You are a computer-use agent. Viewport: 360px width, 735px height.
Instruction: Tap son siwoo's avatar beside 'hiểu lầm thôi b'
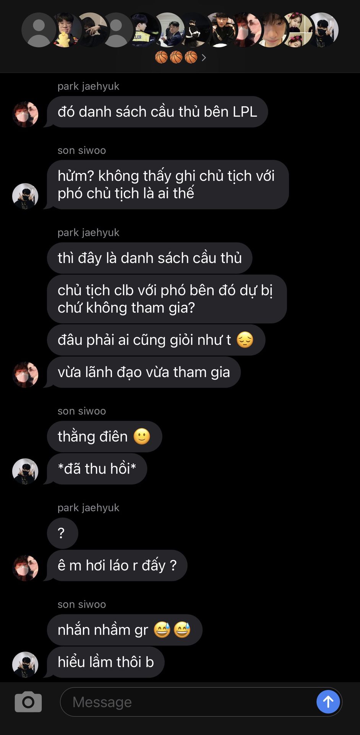tap(25, 665)
